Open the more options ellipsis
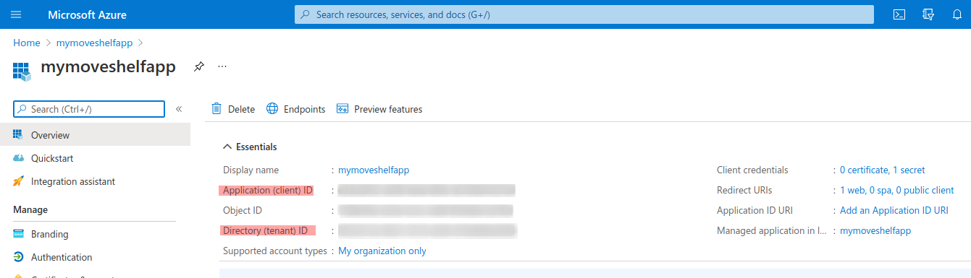The height and width of the screenshot is (278, 971). coord(222,66)
